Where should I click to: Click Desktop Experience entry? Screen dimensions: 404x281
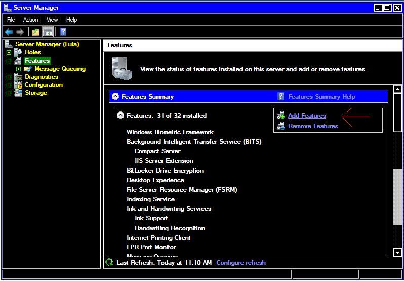point(155,180)
